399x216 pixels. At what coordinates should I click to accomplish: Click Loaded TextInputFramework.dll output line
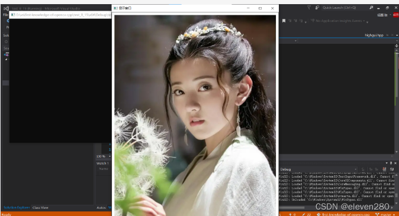tap(337, 176)
